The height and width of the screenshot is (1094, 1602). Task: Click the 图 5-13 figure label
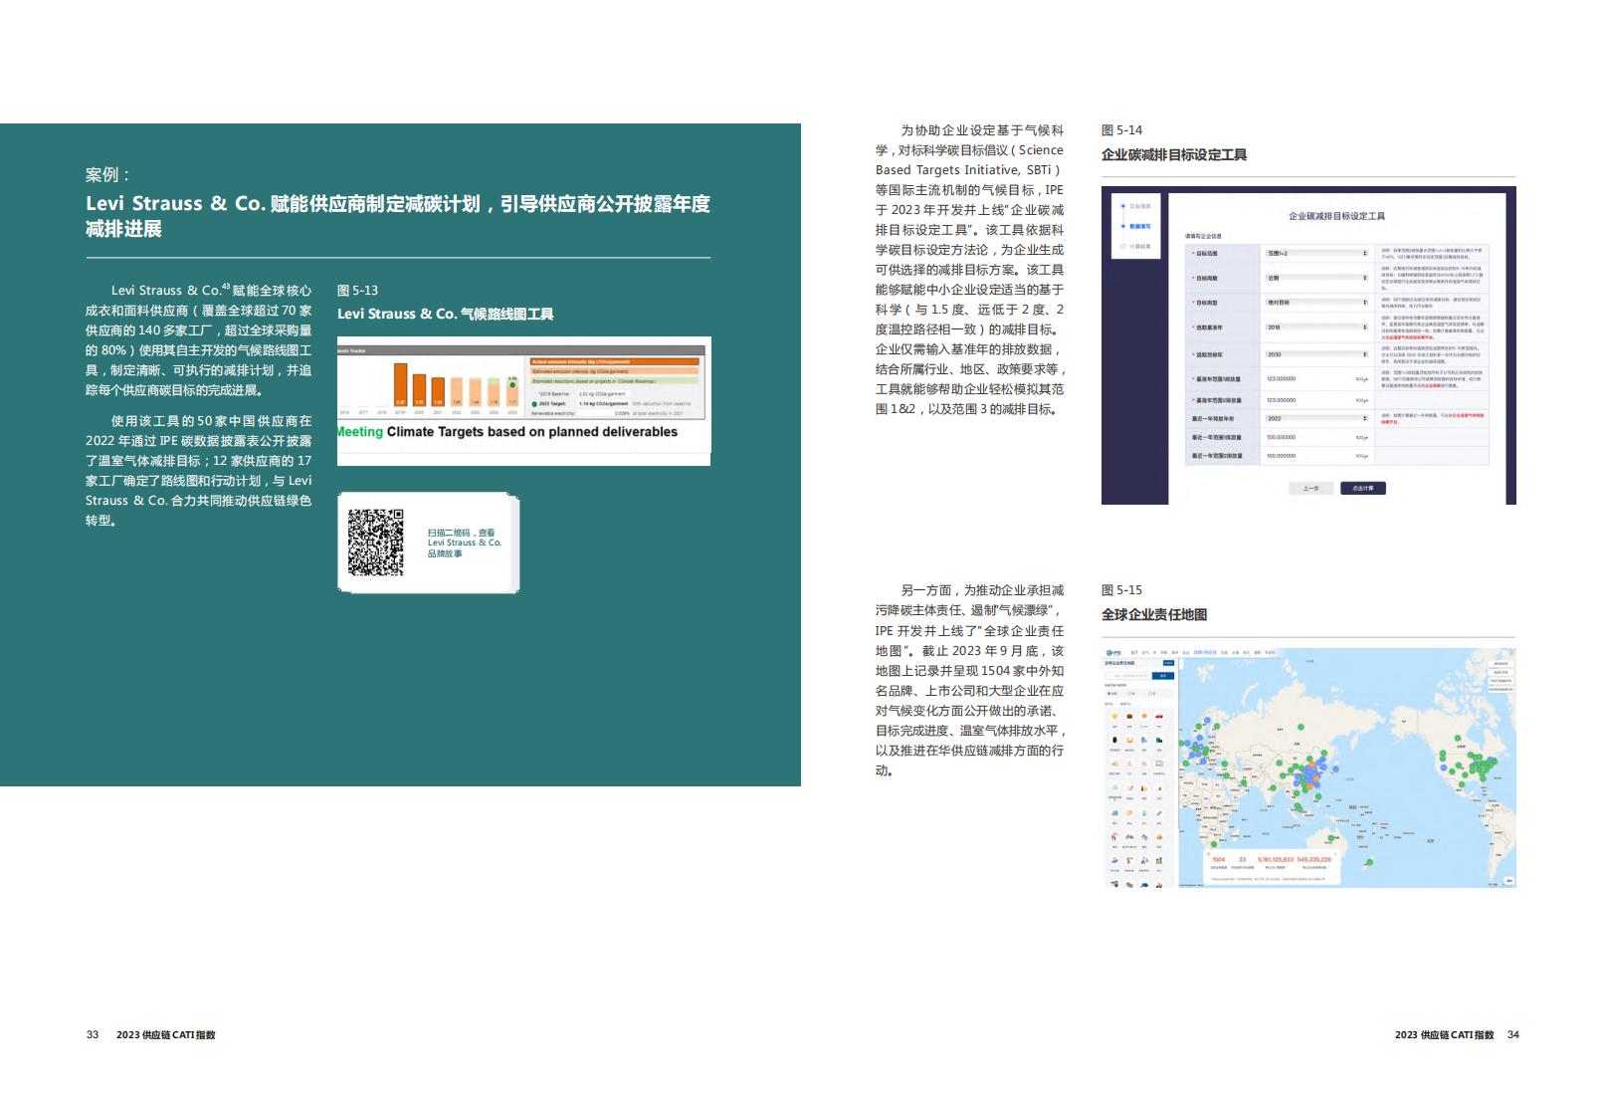(358, 291)
